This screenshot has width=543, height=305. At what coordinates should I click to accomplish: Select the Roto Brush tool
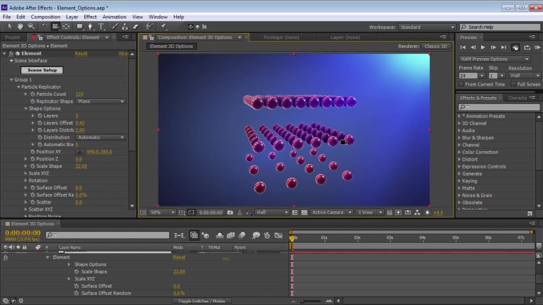149,27
